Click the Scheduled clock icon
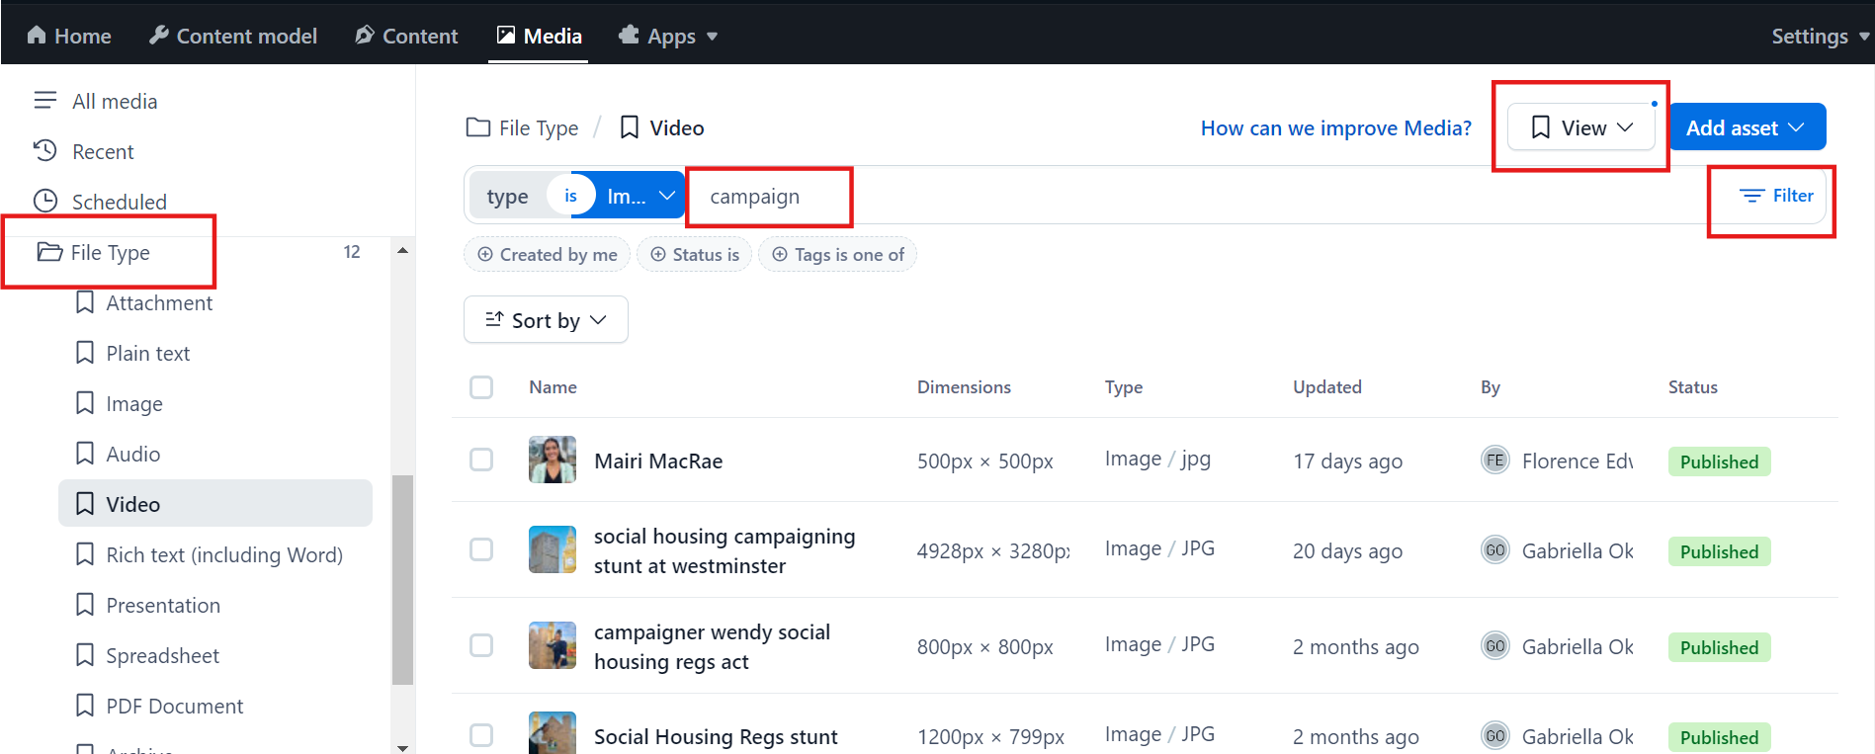The width and height of the screenshot is (1875, 754). click(45, 201)
